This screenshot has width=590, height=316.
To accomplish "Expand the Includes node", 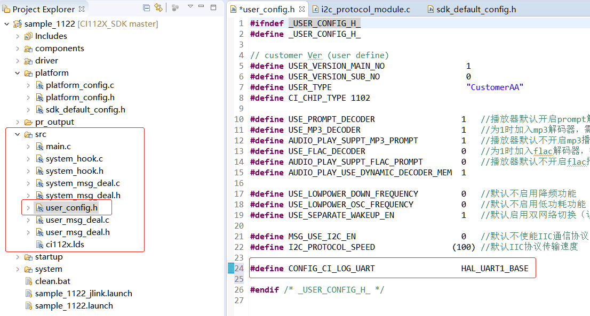I will click(17, 36).
